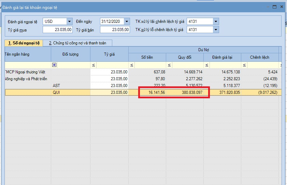This screenshot has height=185, width=287.
Task: Click the Đối tượng filter square icon
Action: coord(54,65)
